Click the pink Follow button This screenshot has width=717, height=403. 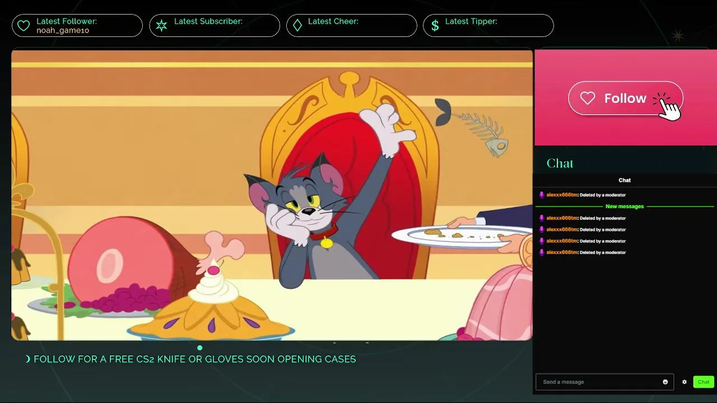coord(626,99)
